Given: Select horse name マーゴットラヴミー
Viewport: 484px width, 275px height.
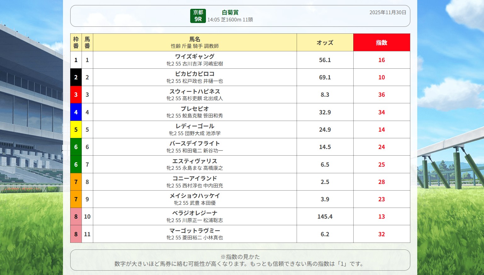Looking at the screenshot, I should pyautogui.click(x=195, y=231).
